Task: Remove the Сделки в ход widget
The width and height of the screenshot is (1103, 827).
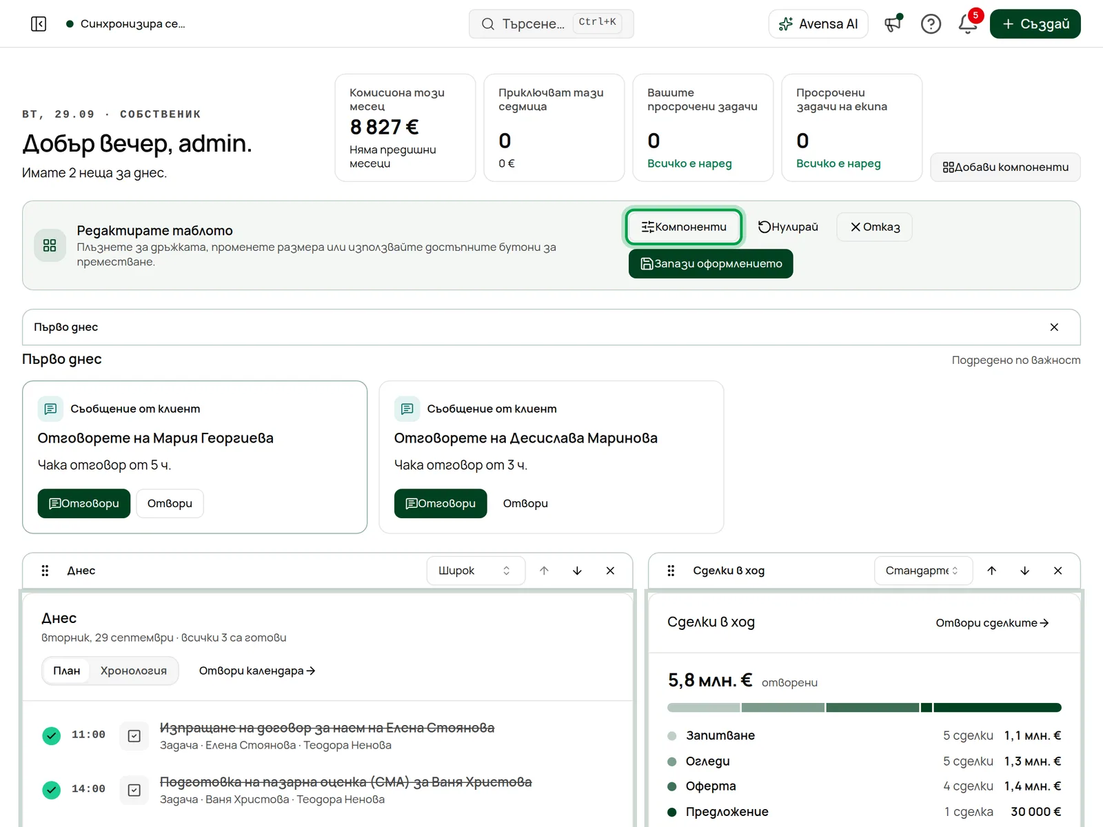Action: pos(1058,571)
